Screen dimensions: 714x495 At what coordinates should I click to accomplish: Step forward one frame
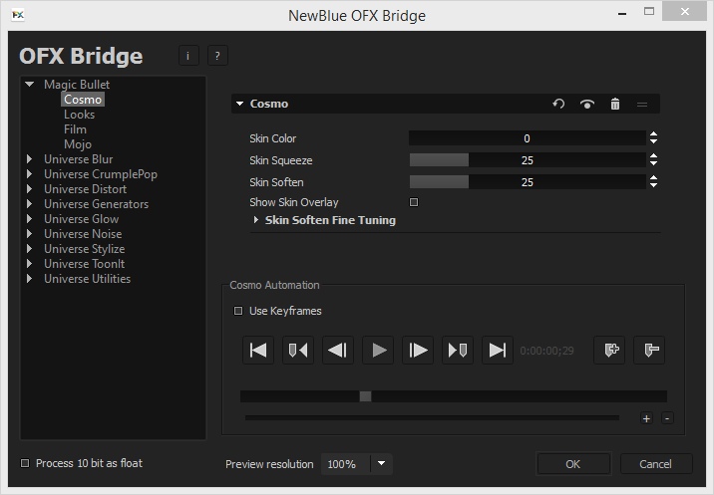(x=418, y=351)
